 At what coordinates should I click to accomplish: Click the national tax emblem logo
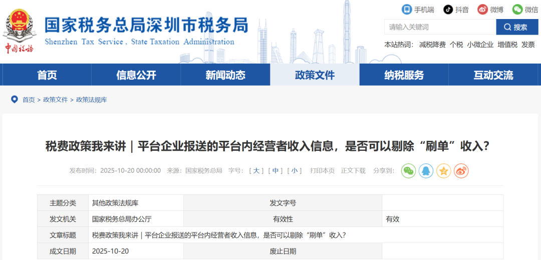click(20, 31)
